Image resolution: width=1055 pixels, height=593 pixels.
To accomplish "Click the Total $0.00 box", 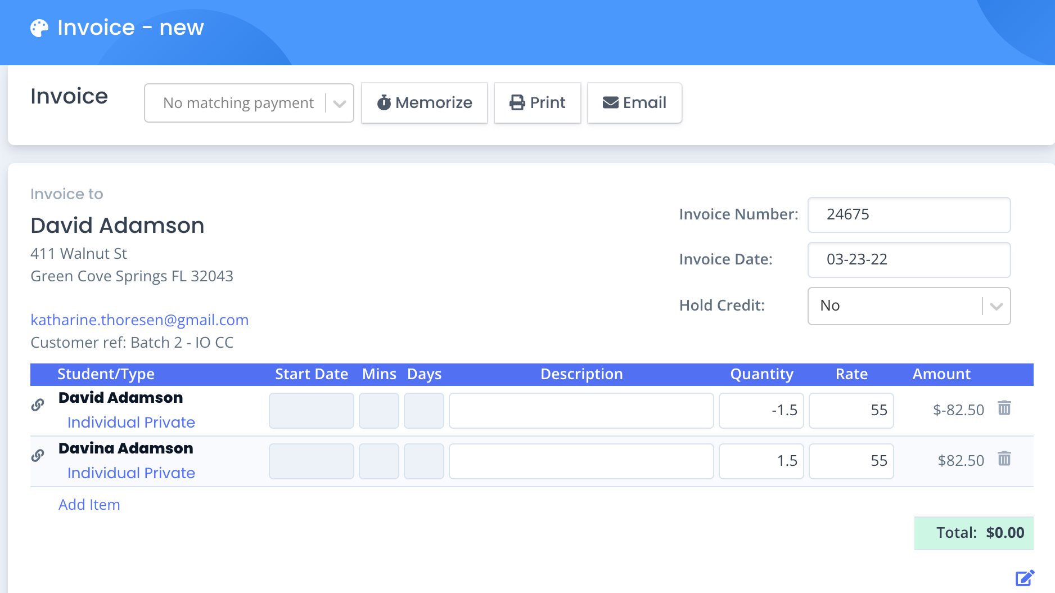I will coord(974,533).
